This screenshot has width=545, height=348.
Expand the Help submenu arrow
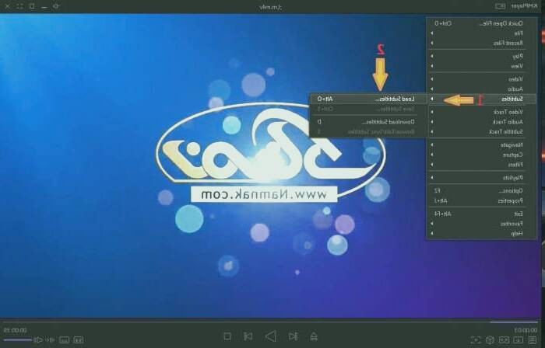point(431,234)
